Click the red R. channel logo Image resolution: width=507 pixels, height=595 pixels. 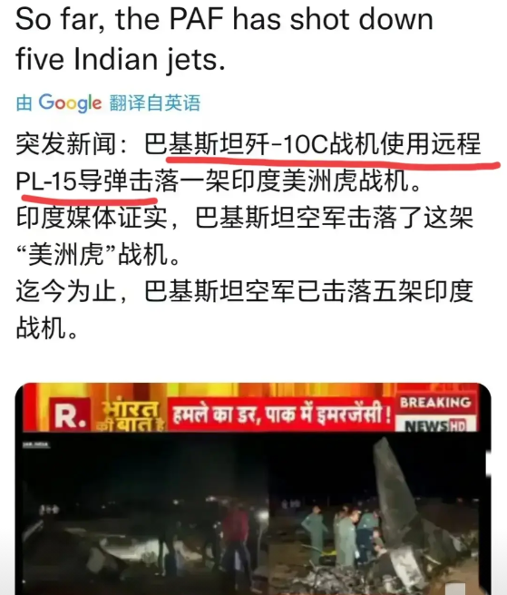[x=71, y=415]
